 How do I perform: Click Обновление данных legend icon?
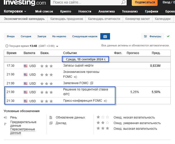pyautogui.click(x=51, y=117)
